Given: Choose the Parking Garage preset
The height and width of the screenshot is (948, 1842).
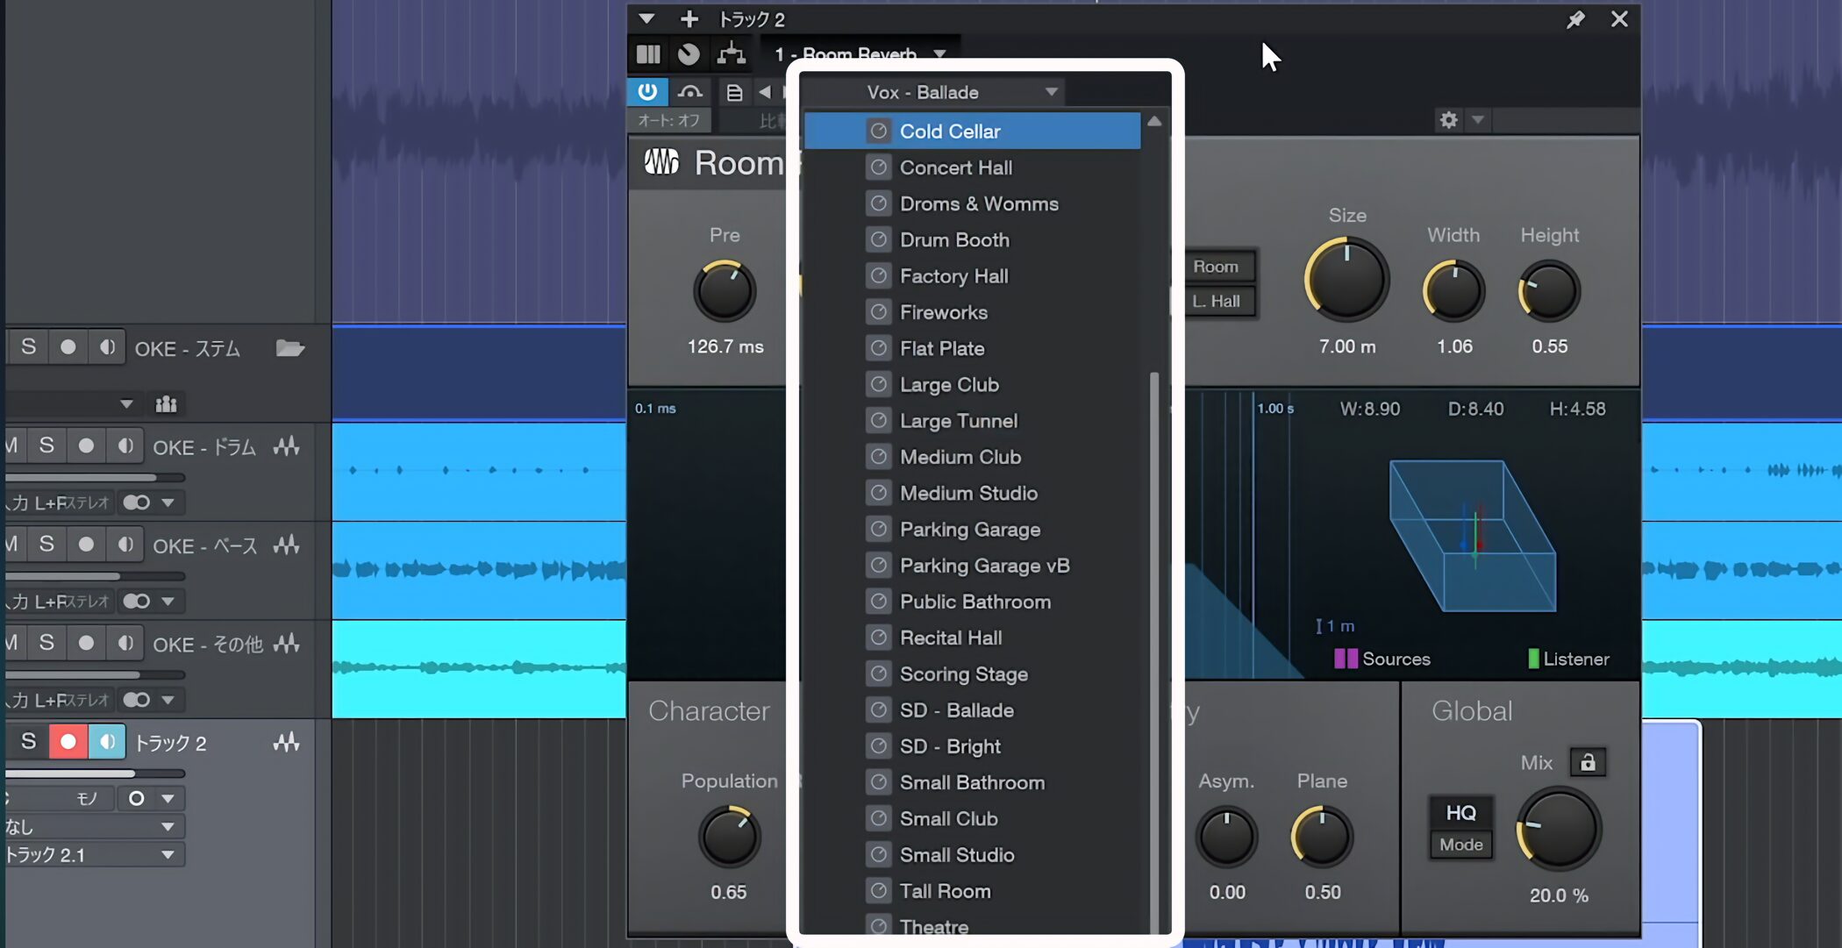Looking at the screenshot, I should (x=969, y=530).
